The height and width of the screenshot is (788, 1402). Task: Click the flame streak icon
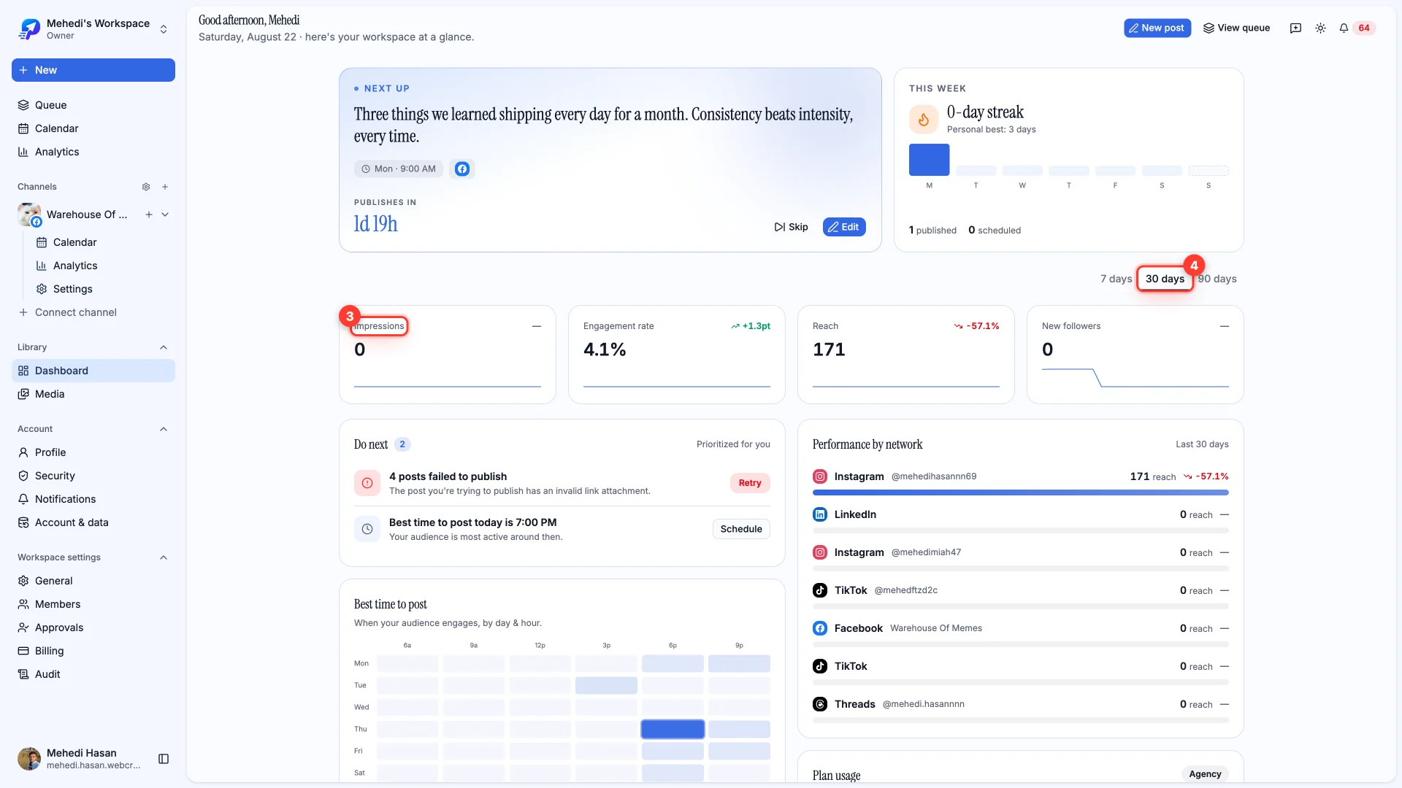(924, 119)
